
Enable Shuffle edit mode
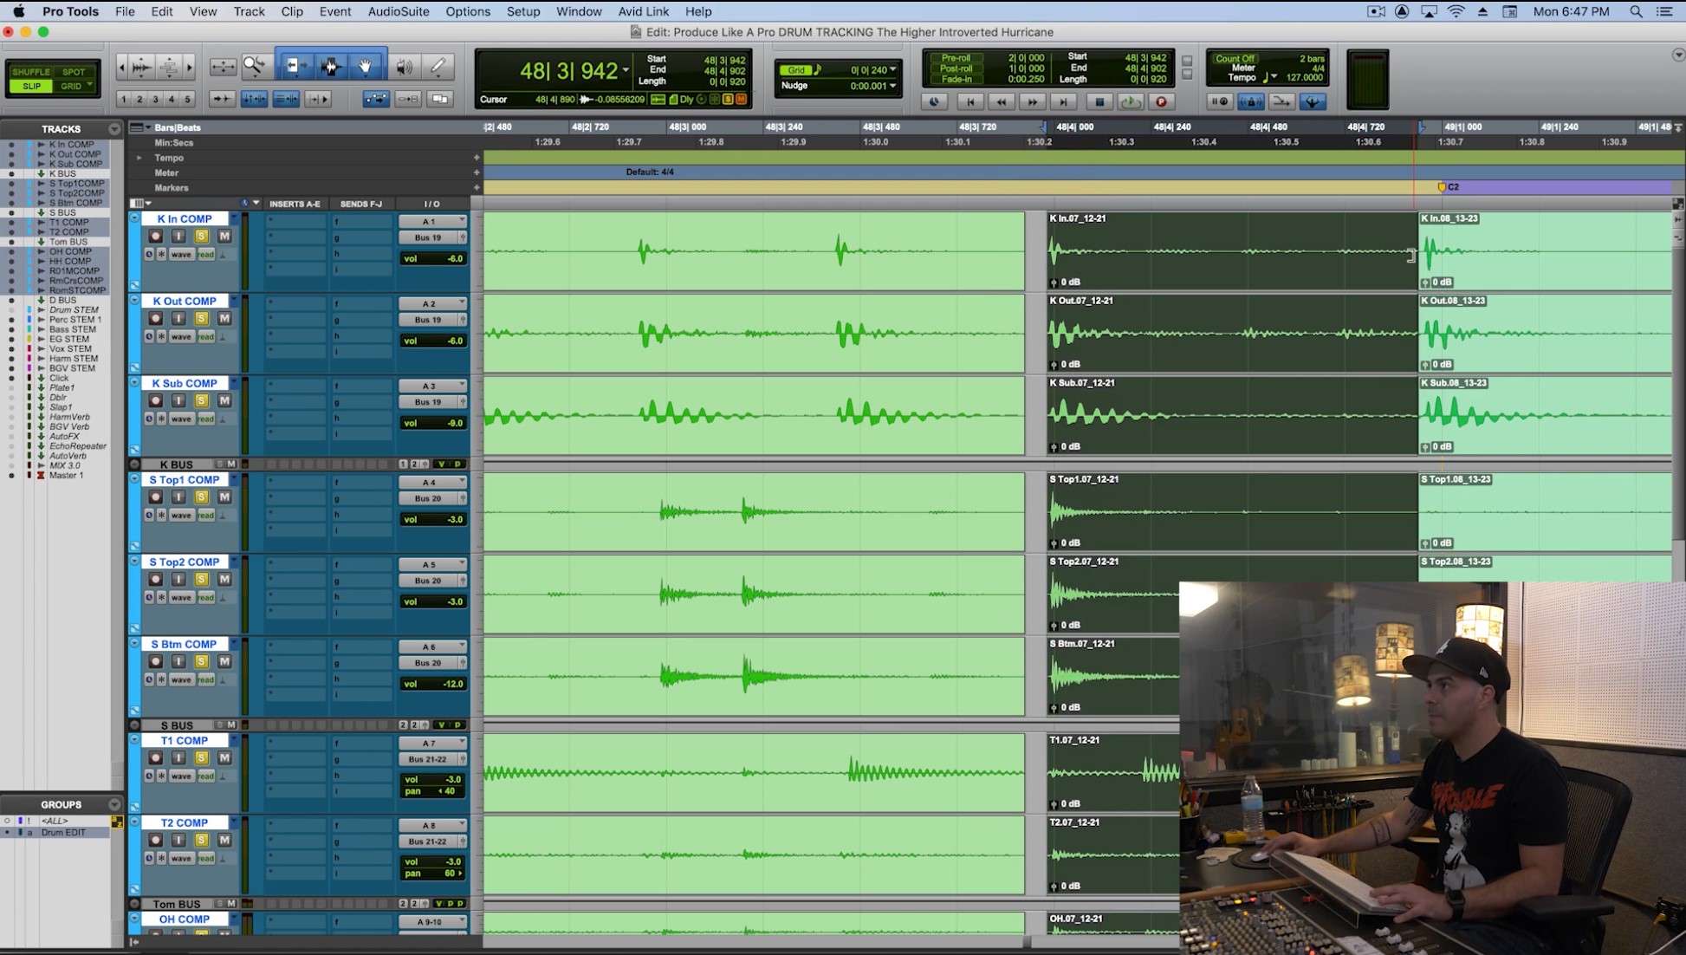[31, 72]
